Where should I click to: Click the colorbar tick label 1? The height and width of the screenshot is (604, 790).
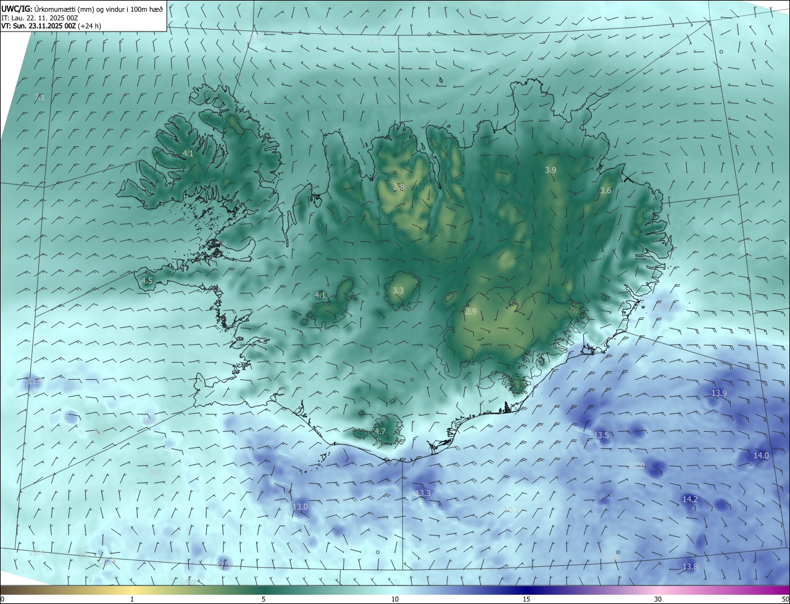click(x=132, y=599)
